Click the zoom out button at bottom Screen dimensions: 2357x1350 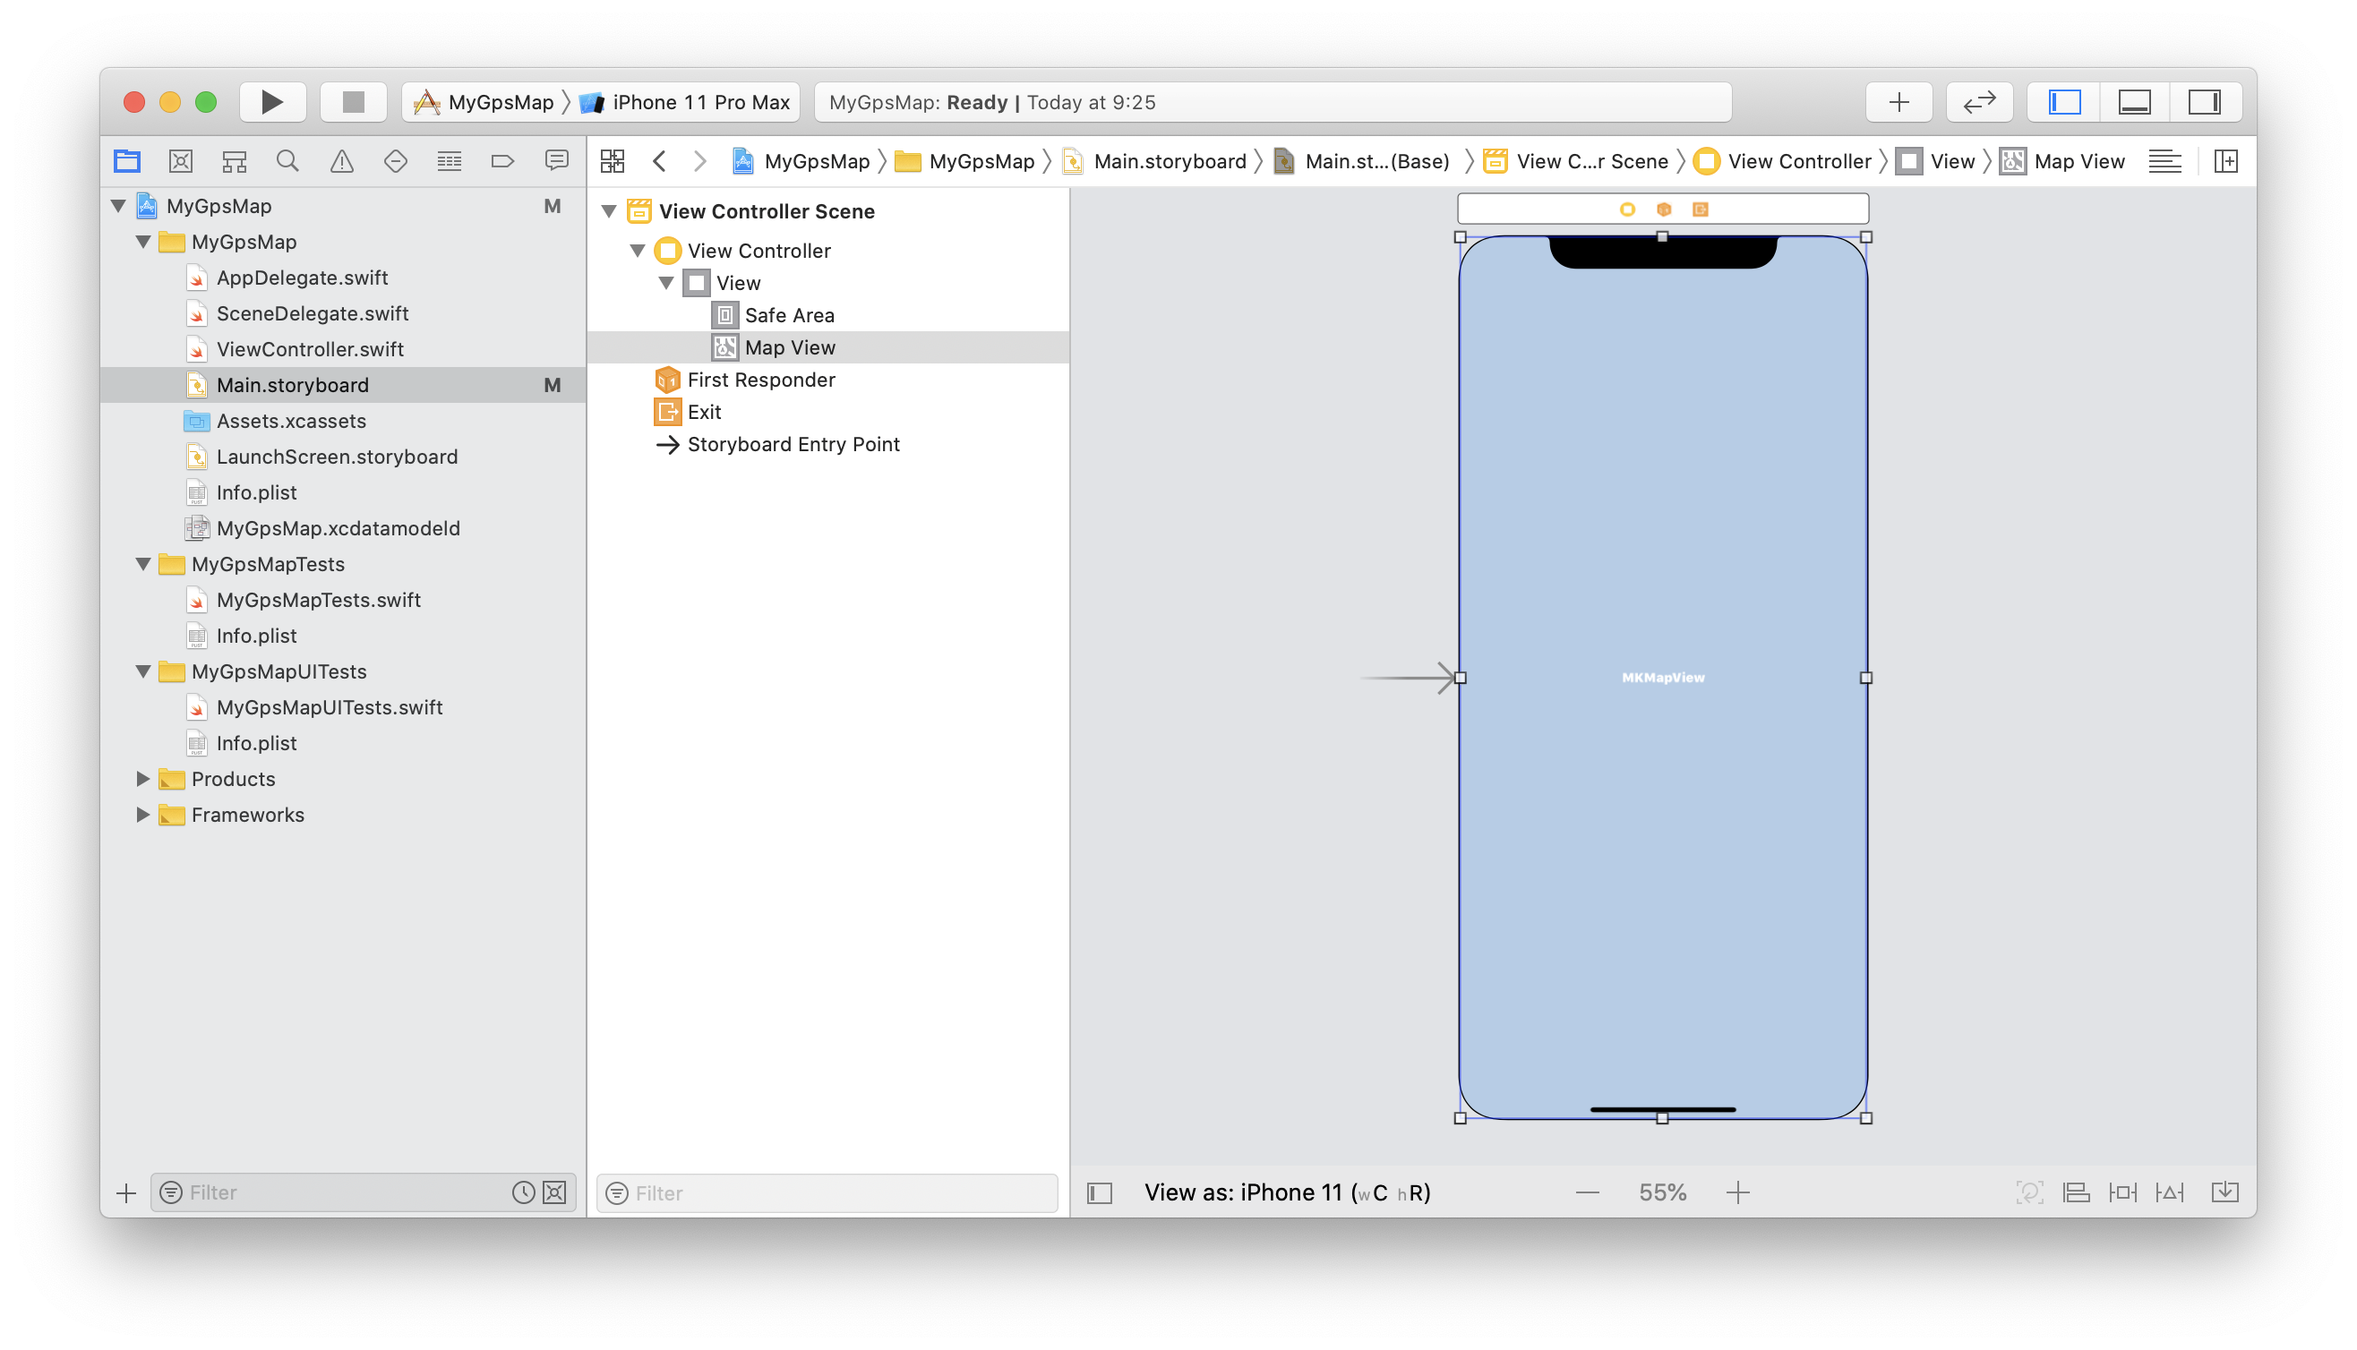[1583, 1192]
